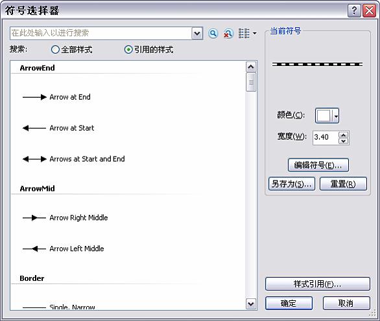380x321 pixels.
Task: Pick the Arrow Right Middle symbol
Action: pyautogui.click(x=65, y=217)
